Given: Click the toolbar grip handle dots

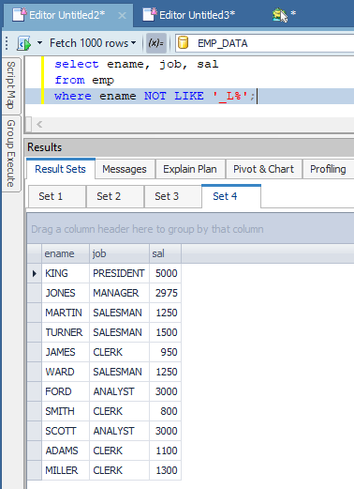Looking at the screenshot, I should click(7, 43).
